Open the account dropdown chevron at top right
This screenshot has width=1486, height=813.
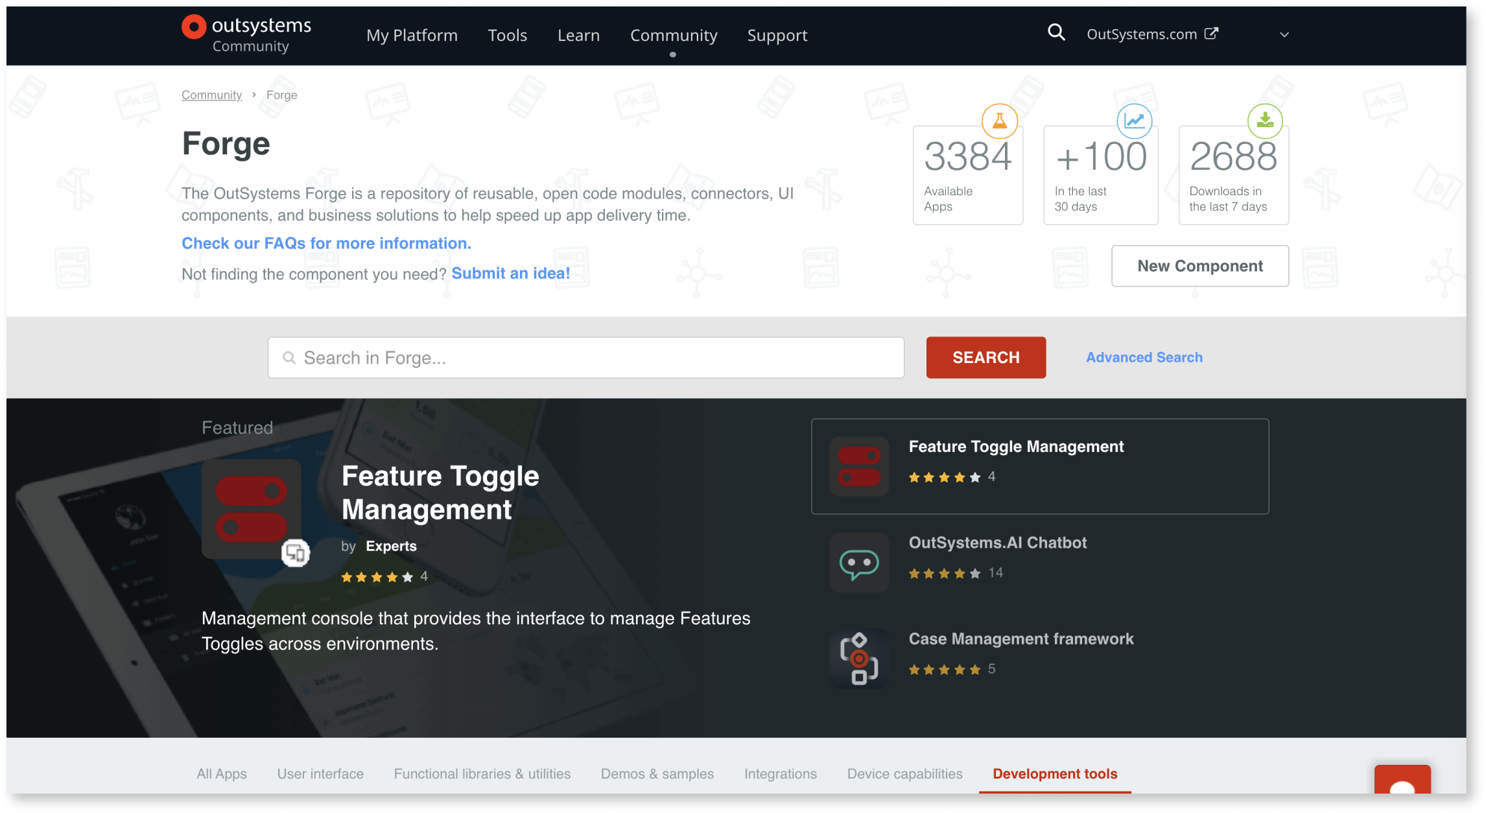click(1284, 35)
